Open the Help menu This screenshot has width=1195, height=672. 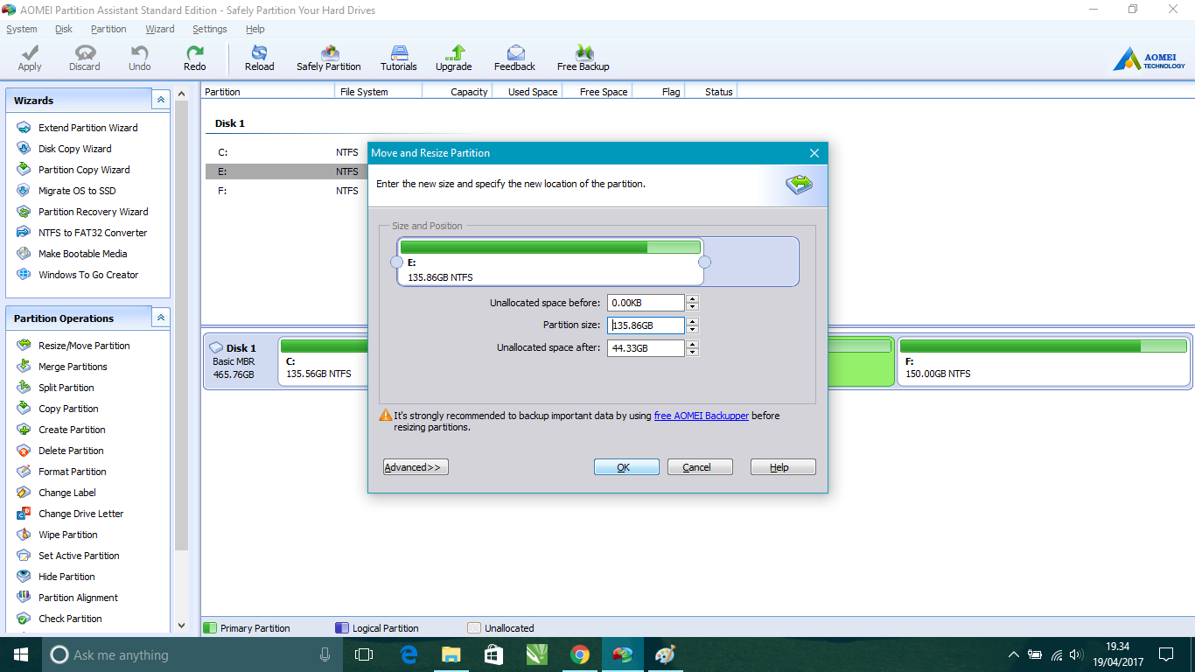255,29
